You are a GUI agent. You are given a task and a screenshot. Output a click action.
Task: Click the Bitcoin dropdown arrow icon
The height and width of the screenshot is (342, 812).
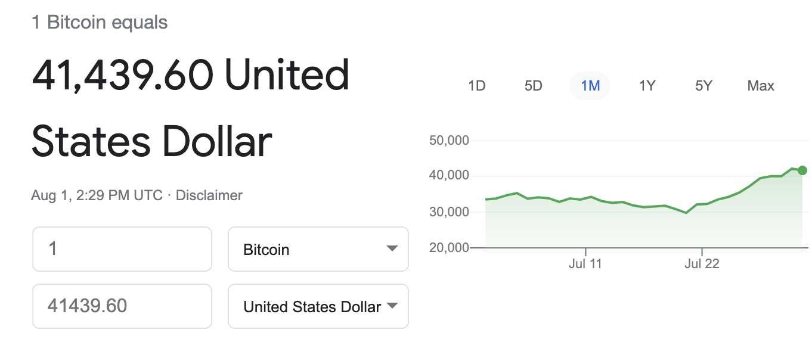(x=392, y=248)
